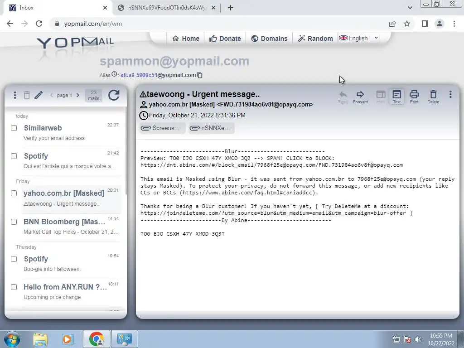Viewport: 464px width, 348px height.
Task: Click the YOPmail logo
Action: [75, 43]
